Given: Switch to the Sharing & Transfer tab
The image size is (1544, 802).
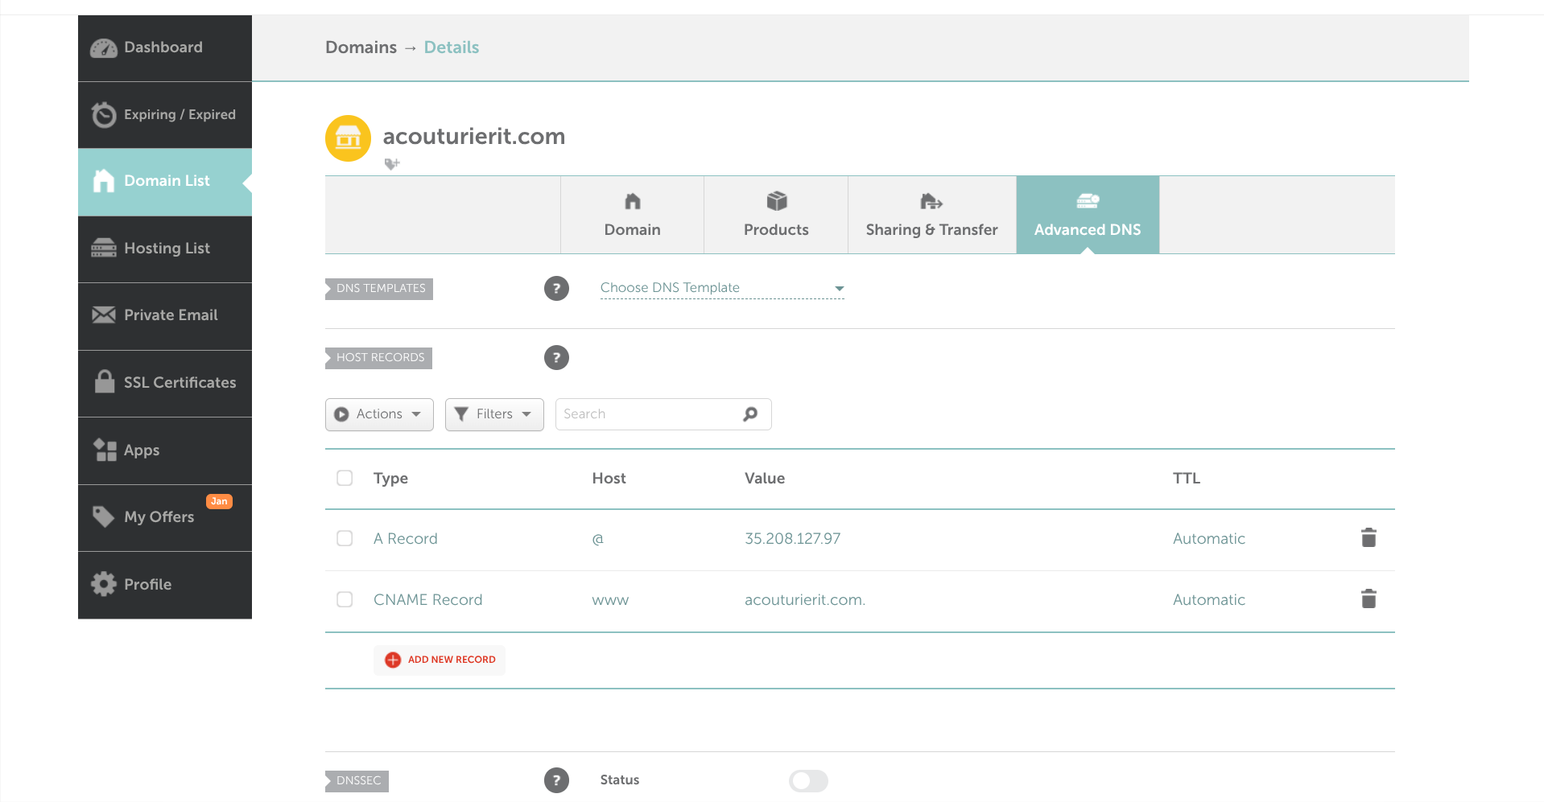Looking at the screenshot, I should pyautogui.click(x=931, y=216).
